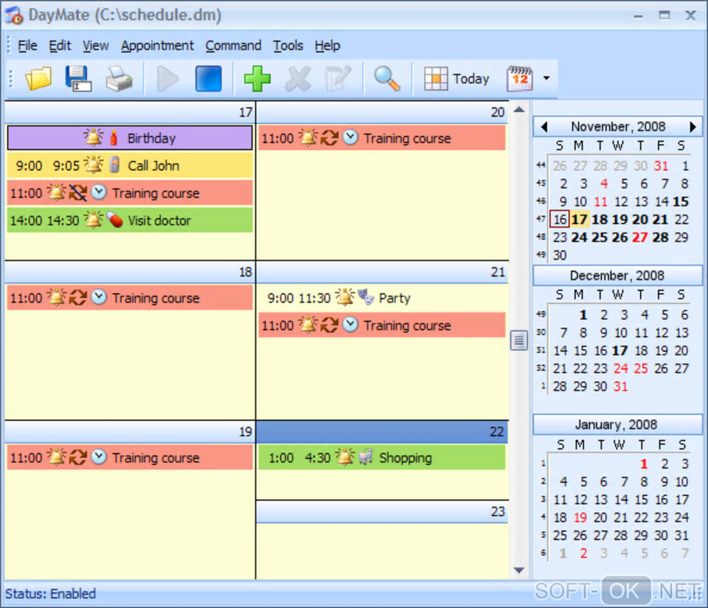This screenshot has width=708, height=608.
Task: Click the calendar view icon showing 12
Action: 520,78
